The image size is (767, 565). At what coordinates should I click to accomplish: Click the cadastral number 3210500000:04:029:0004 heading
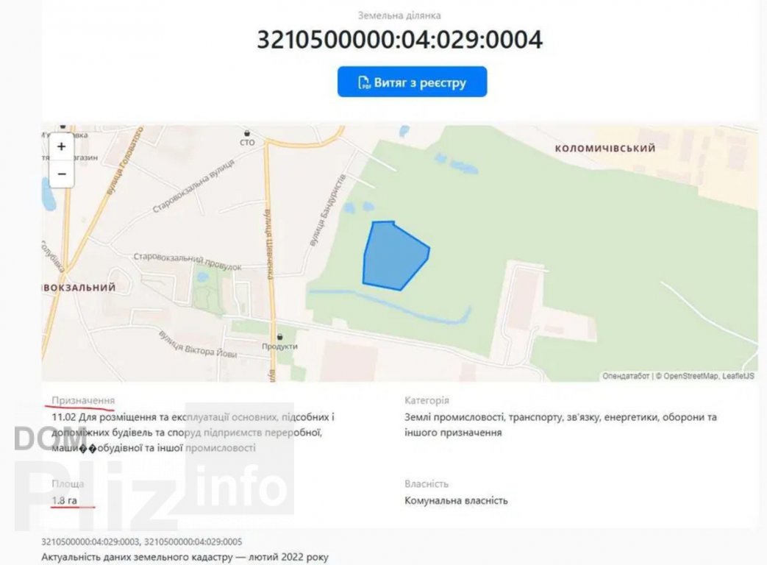coord(399,40)
